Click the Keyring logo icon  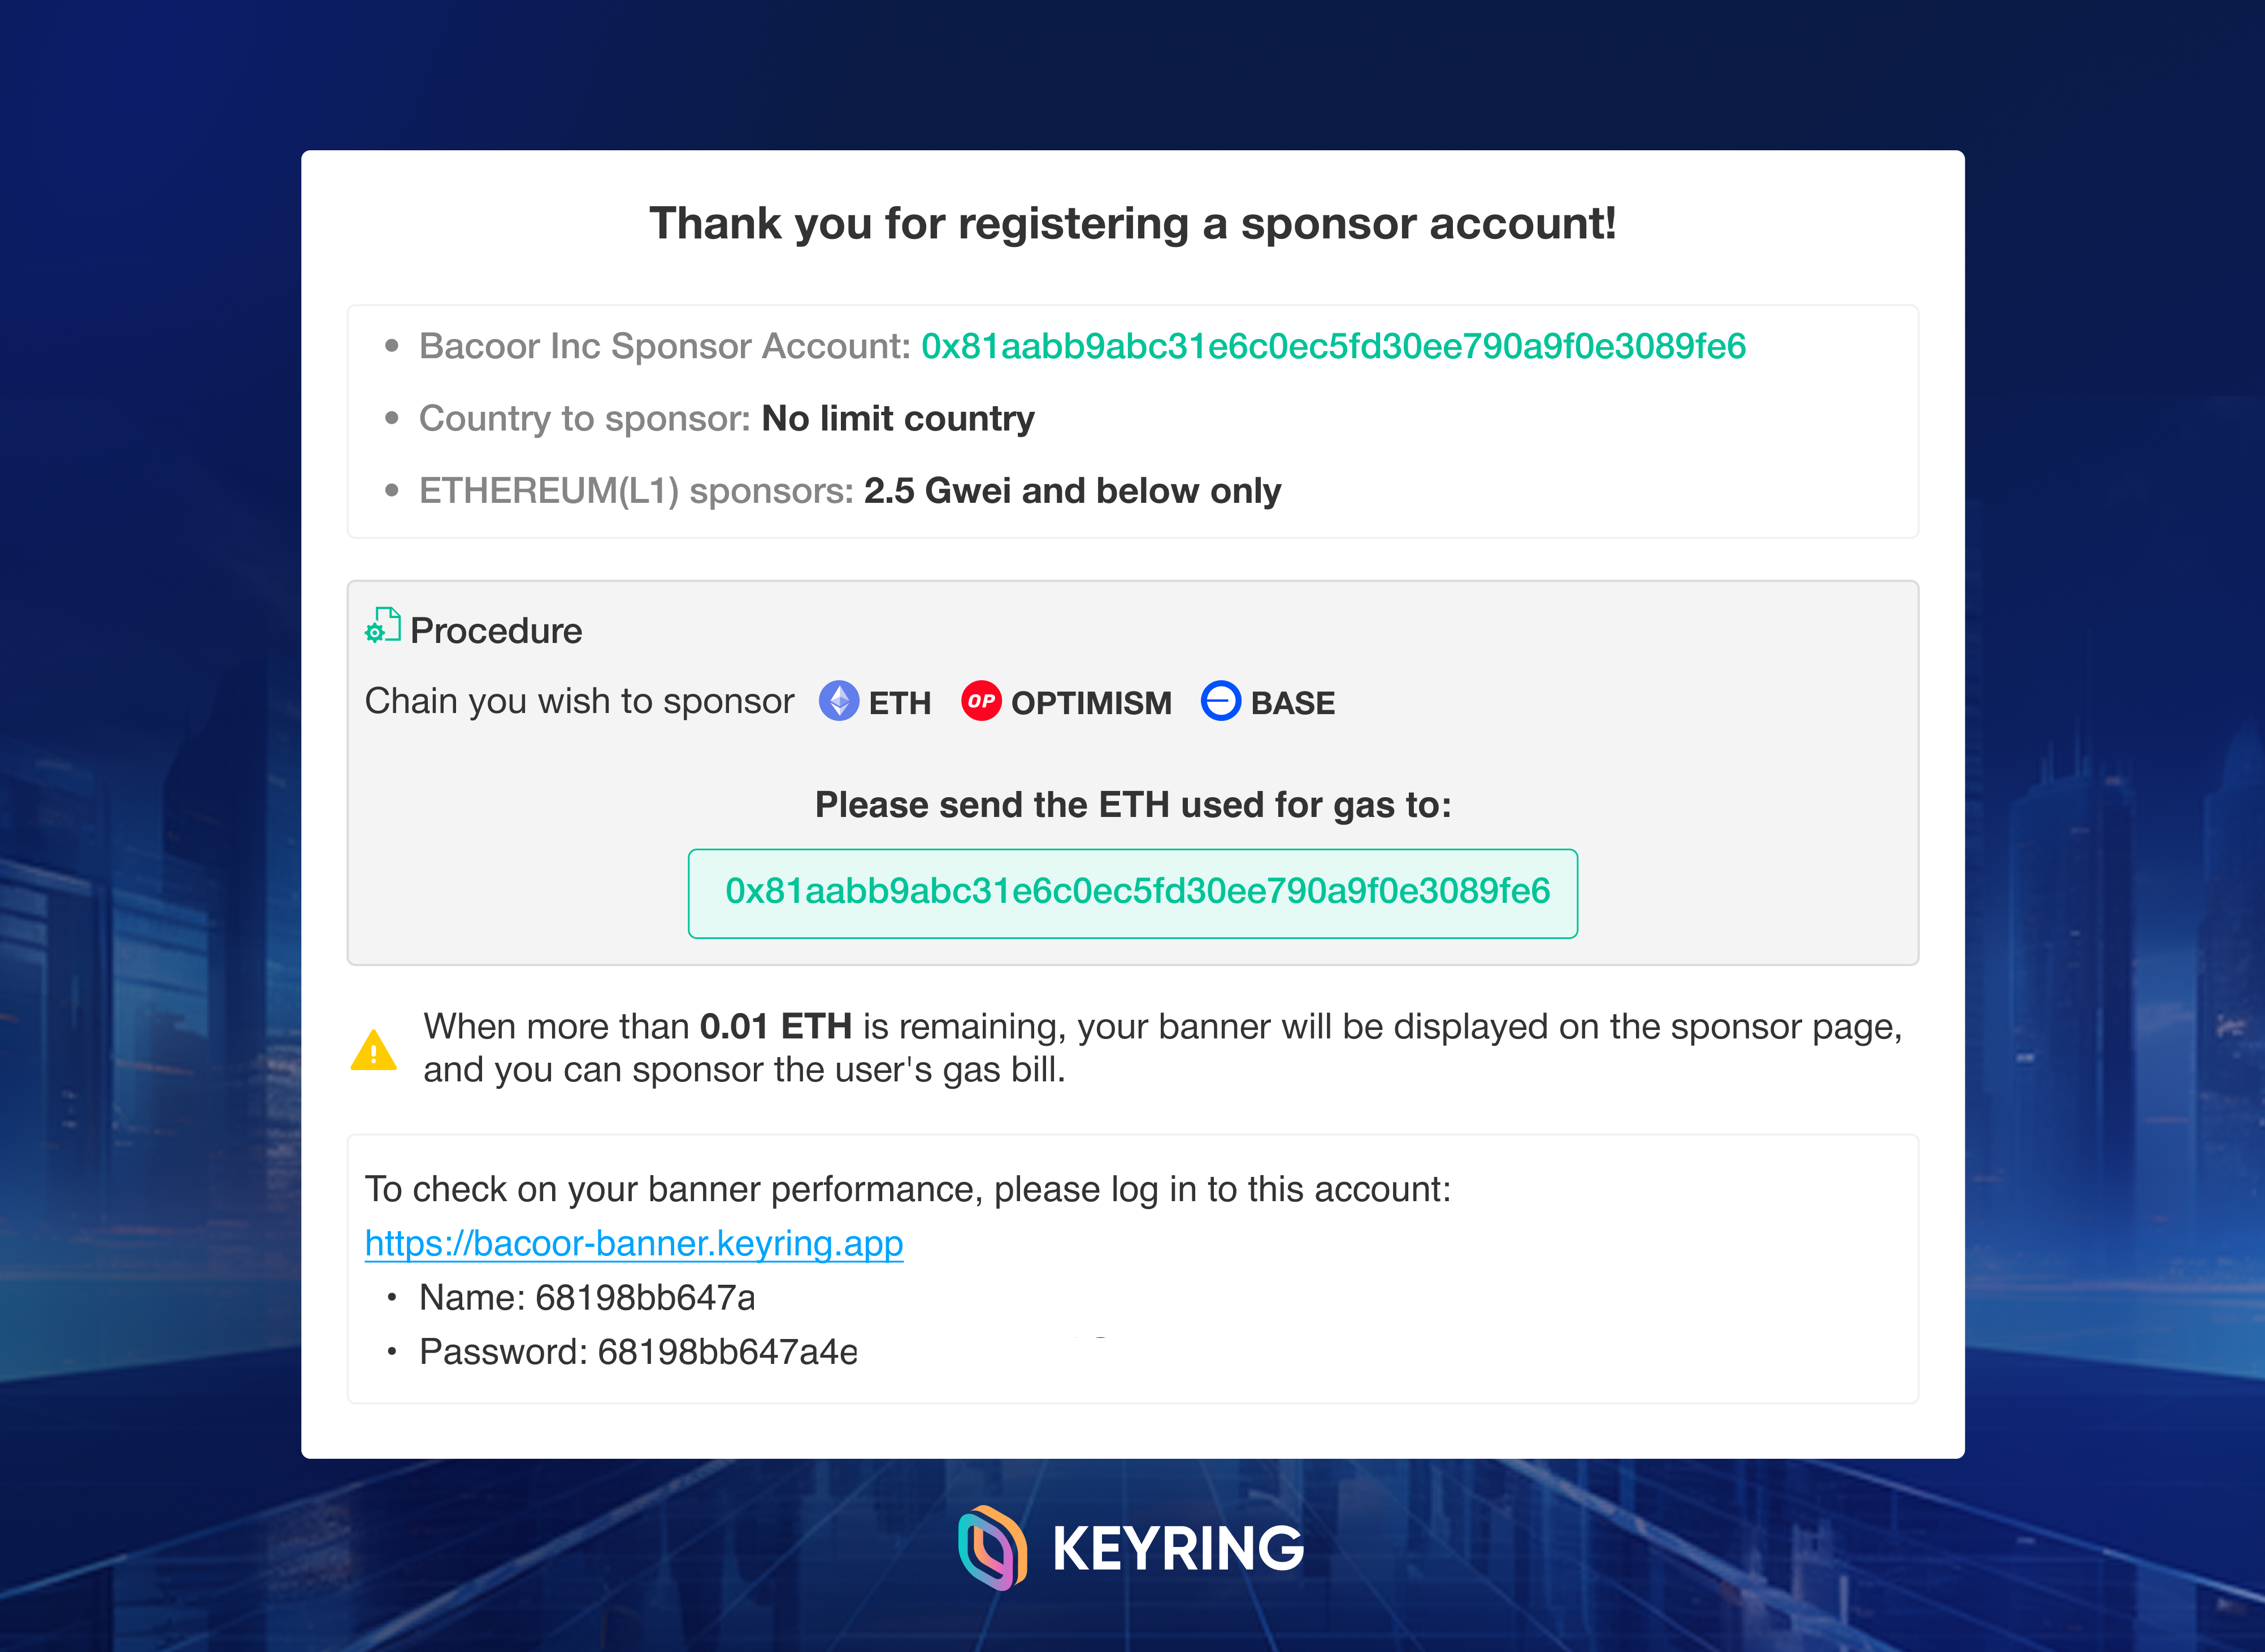click(992, 1547)
